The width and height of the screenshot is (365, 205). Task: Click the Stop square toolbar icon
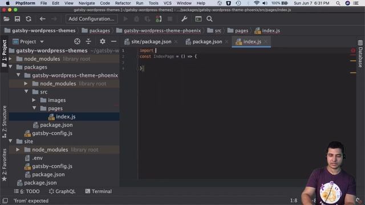[170, 19]
